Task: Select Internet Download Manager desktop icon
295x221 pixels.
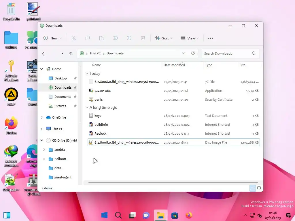Action: point(11,156)
